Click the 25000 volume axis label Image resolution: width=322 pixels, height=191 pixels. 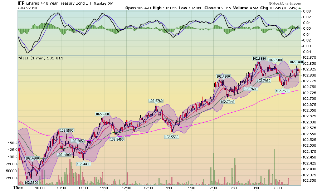point(11,178)
